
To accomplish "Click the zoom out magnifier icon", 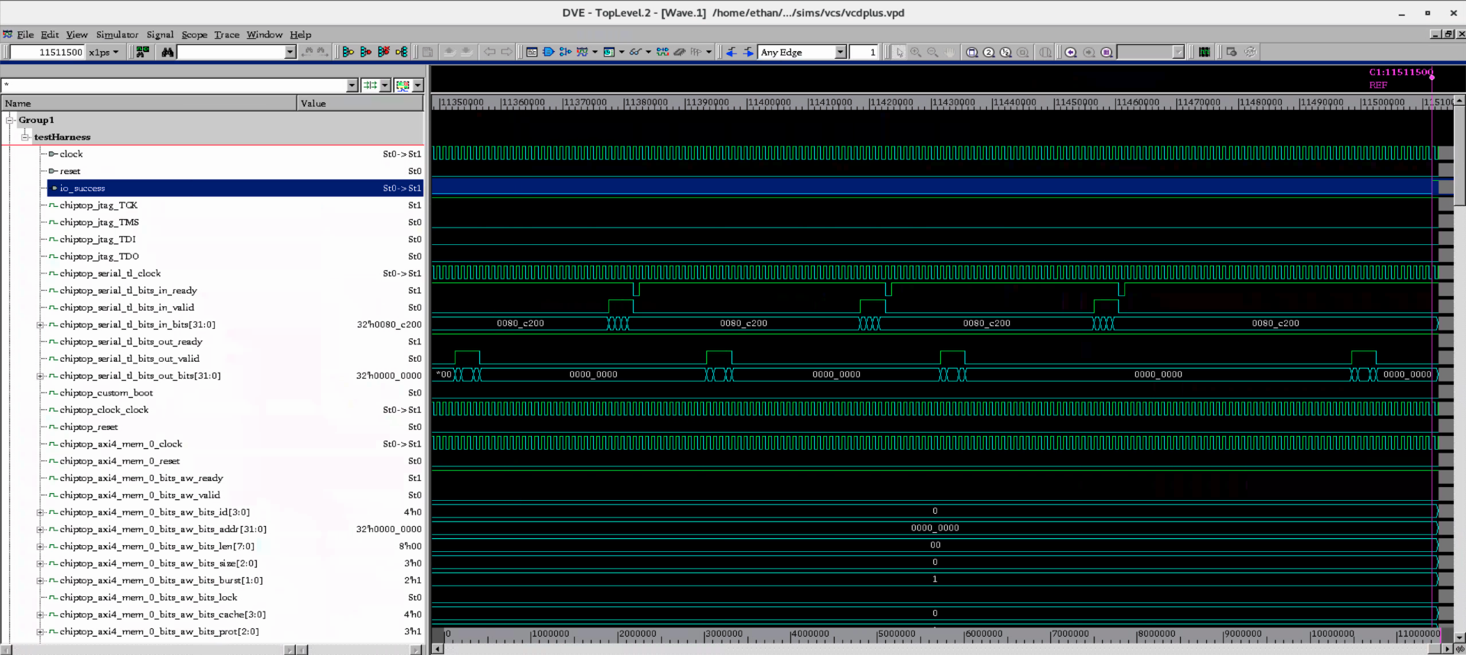I will coord(932,52).
